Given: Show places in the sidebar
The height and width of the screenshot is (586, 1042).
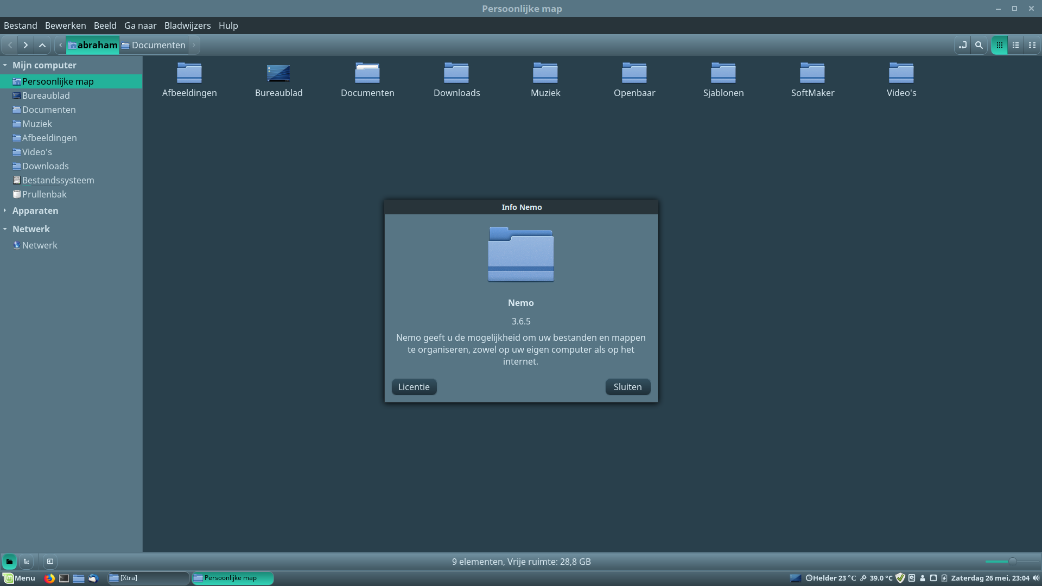Looking at the screenshot, I should coord(9,562).
